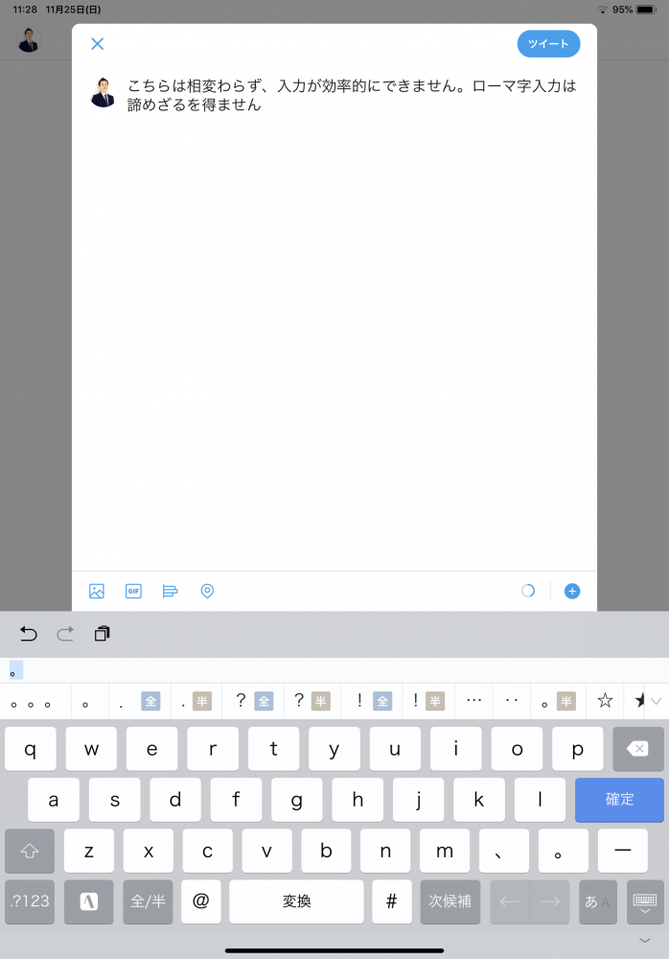Hide the keyboard using the keyboard key

tap(645, 901)
